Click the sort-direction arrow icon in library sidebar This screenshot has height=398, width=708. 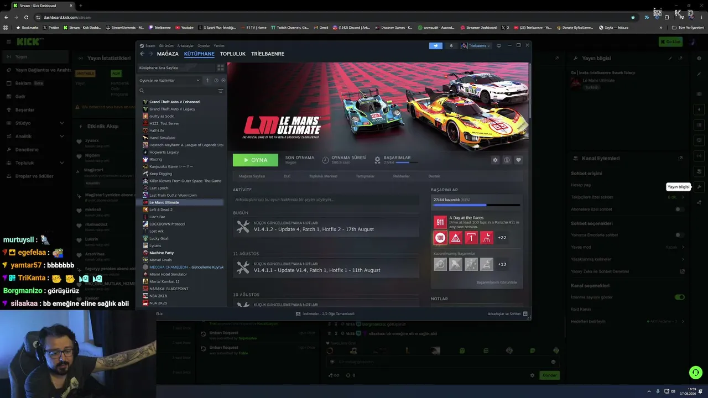coord(207,80)
